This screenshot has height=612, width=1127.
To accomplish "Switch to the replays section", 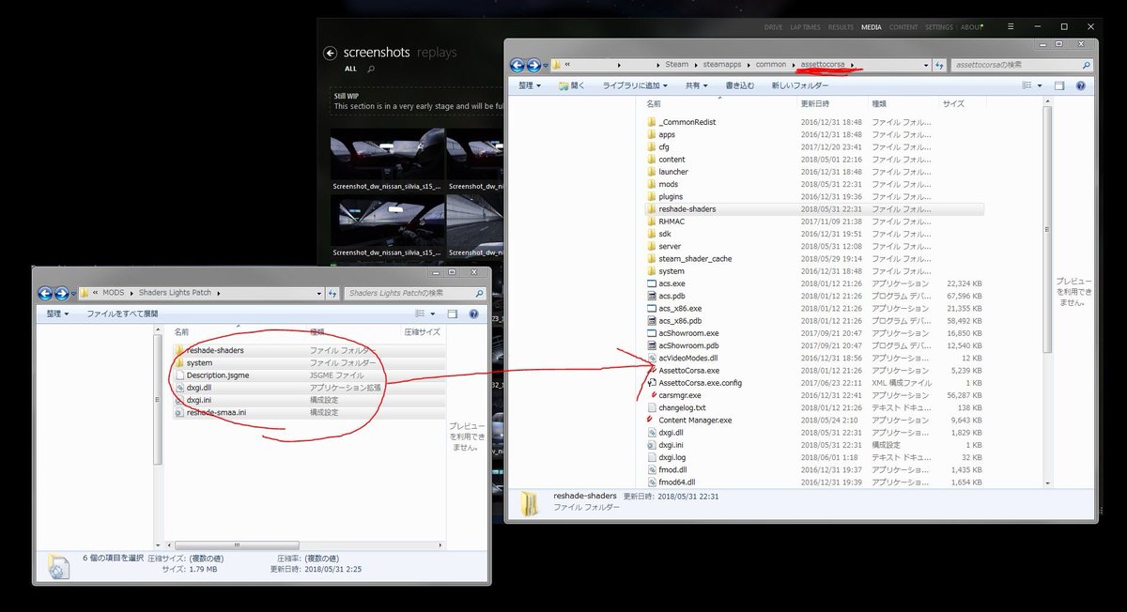I will (x=437, y=53).
